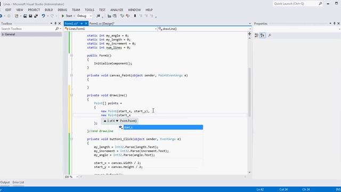Click in the Search Toolbox field

point(27,29)
